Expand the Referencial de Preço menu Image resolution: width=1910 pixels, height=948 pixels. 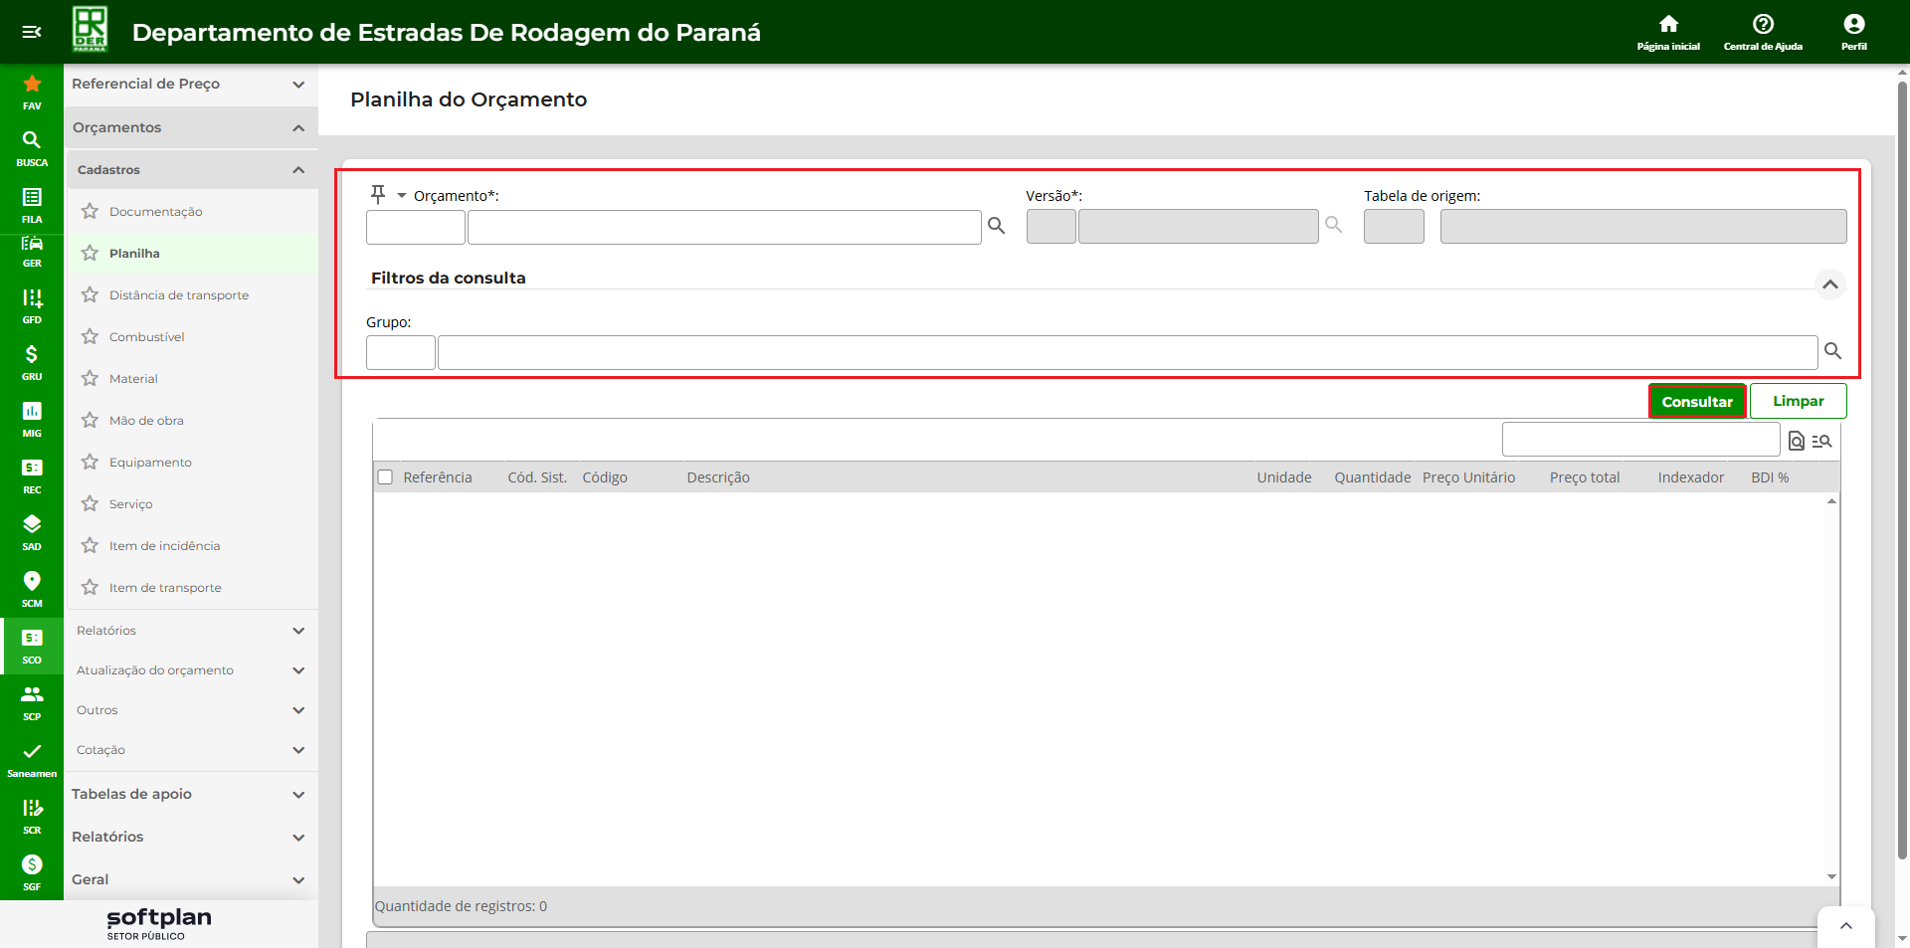point(298,85)
